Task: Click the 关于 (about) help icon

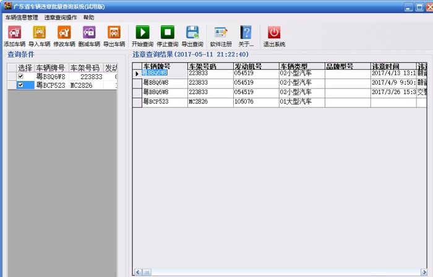Action: [x=246, y=33]
